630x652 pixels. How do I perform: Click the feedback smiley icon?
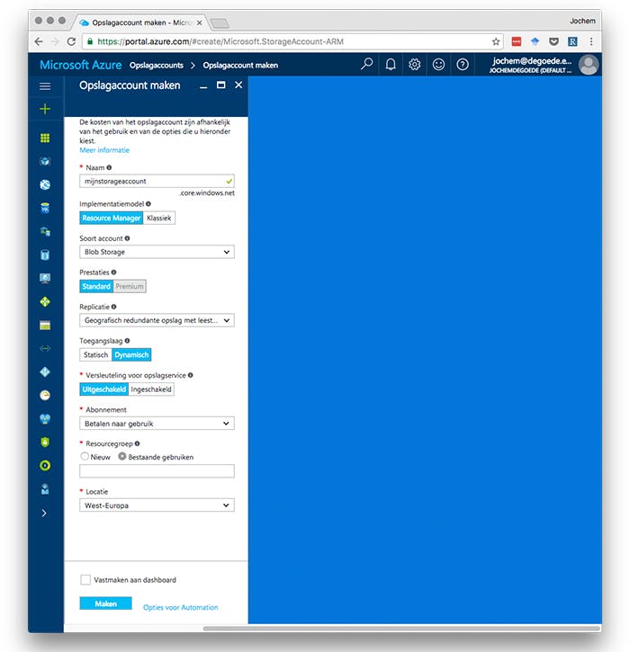point(438,65)
